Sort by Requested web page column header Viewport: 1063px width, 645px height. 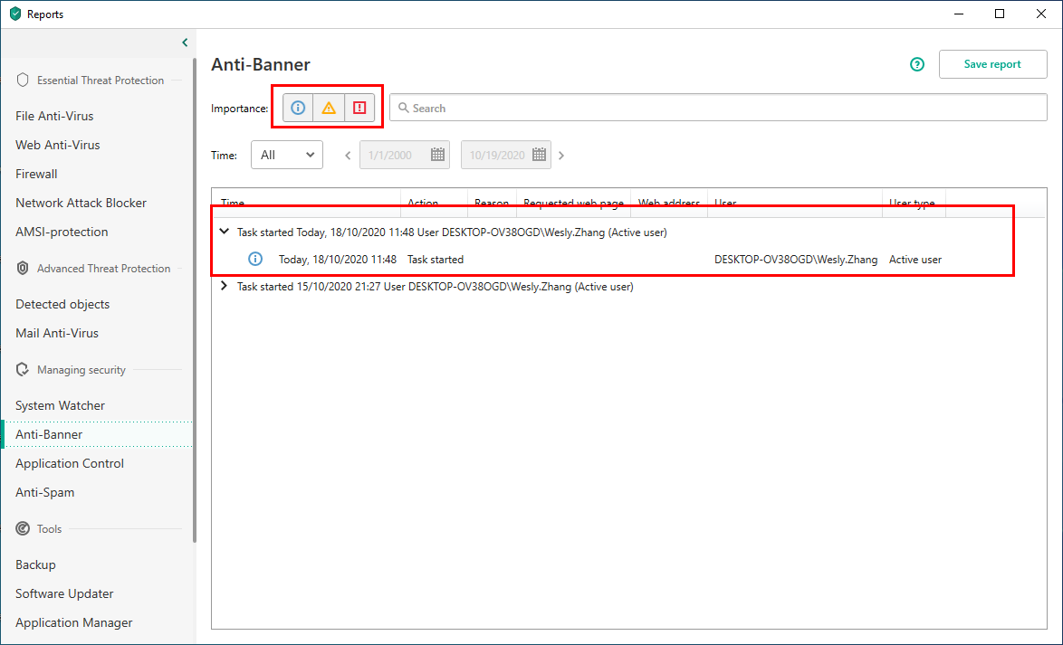click(x=573, y=204)
